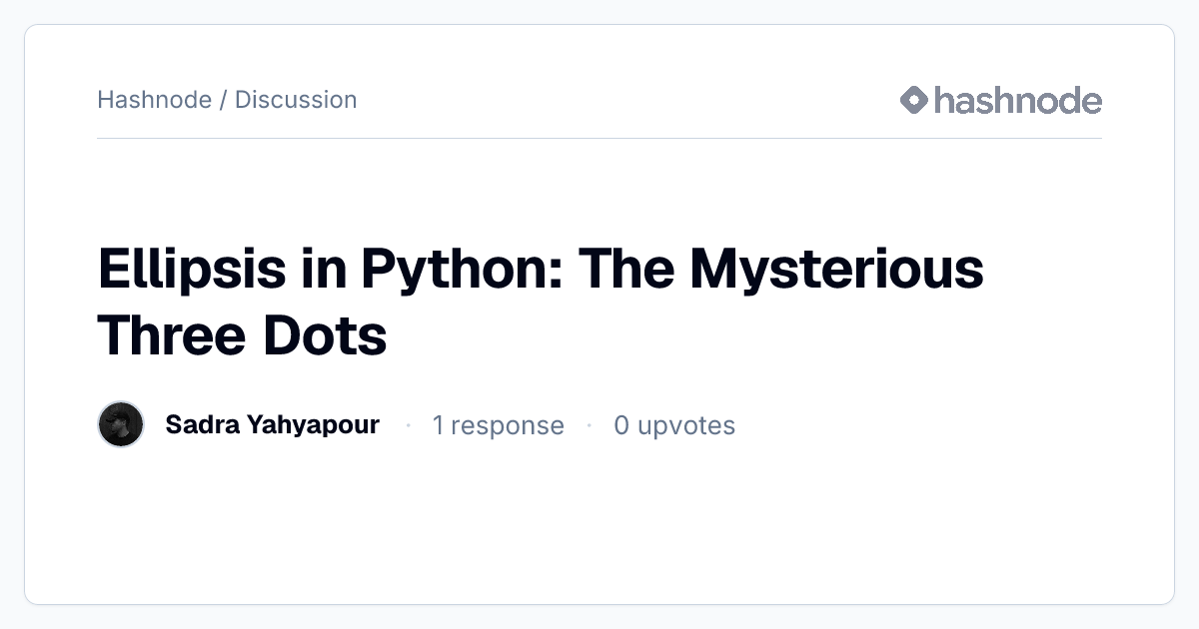Click the horizontal divider line under the header
This screenshot has height=629, width=1199.
pos(599,138)
